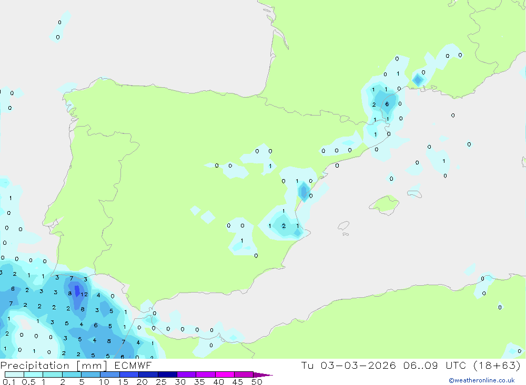Click the '10' legend scale label
The width and height of the screenshot is (526, 385).
104,382
